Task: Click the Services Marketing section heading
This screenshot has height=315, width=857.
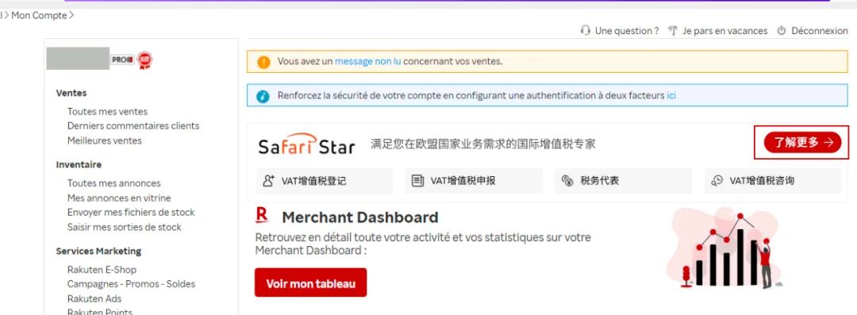Action: (x=98, y=251)
